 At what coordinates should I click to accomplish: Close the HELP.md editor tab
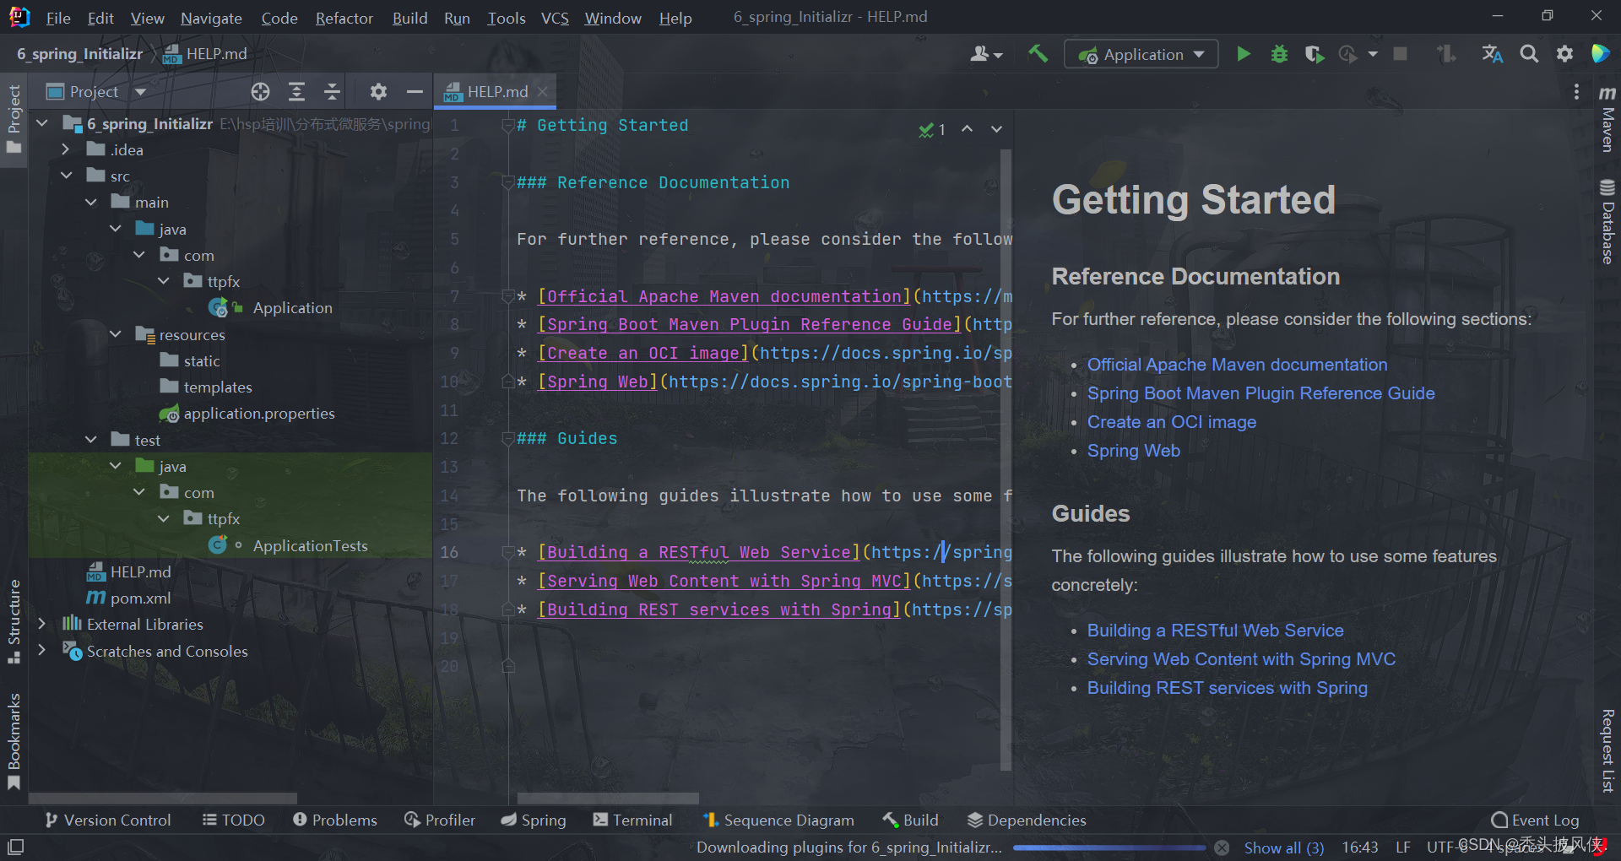543,91
